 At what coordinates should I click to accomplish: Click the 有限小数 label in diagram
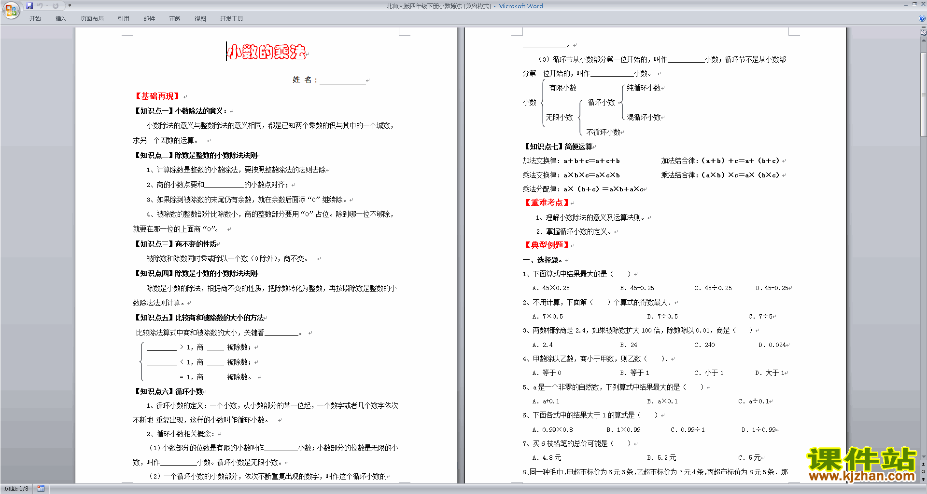[x=562, y=88]
